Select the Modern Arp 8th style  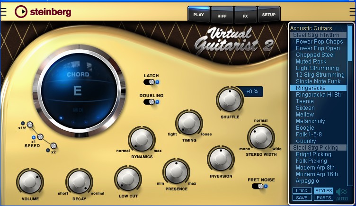point(315,167)
